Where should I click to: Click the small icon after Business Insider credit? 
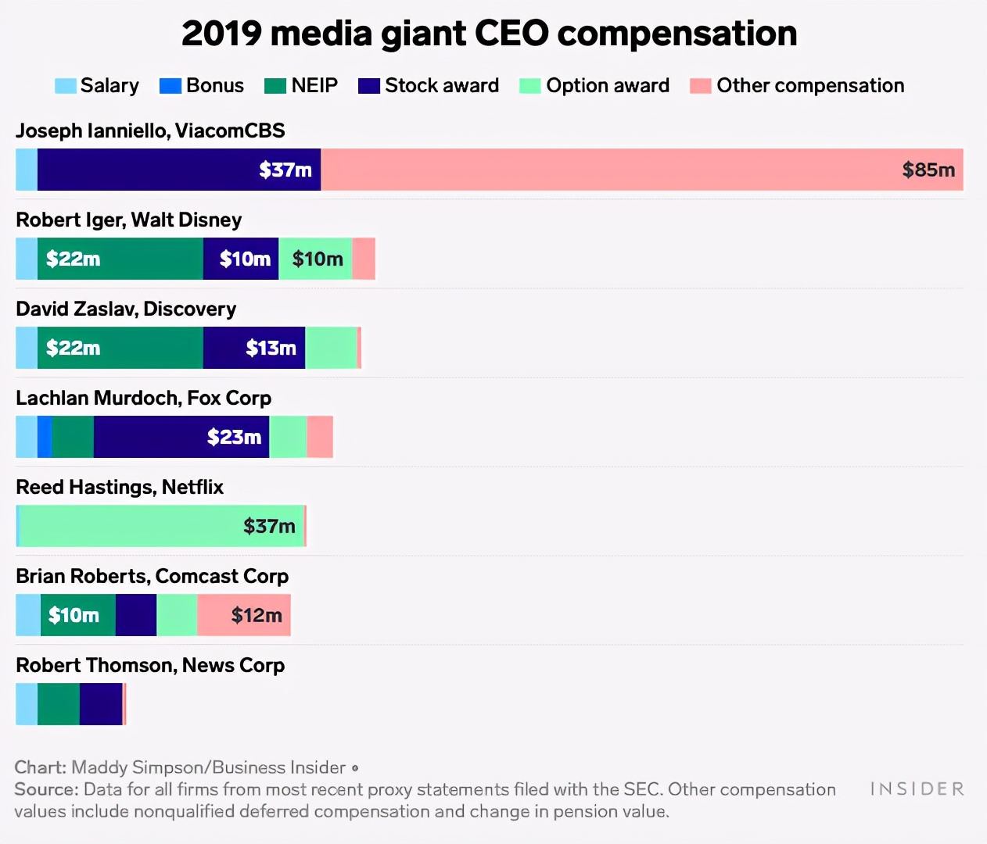pyautogui.click(x=355, y=768)
